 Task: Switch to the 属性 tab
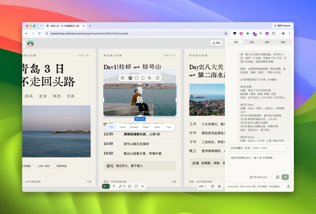267,42
